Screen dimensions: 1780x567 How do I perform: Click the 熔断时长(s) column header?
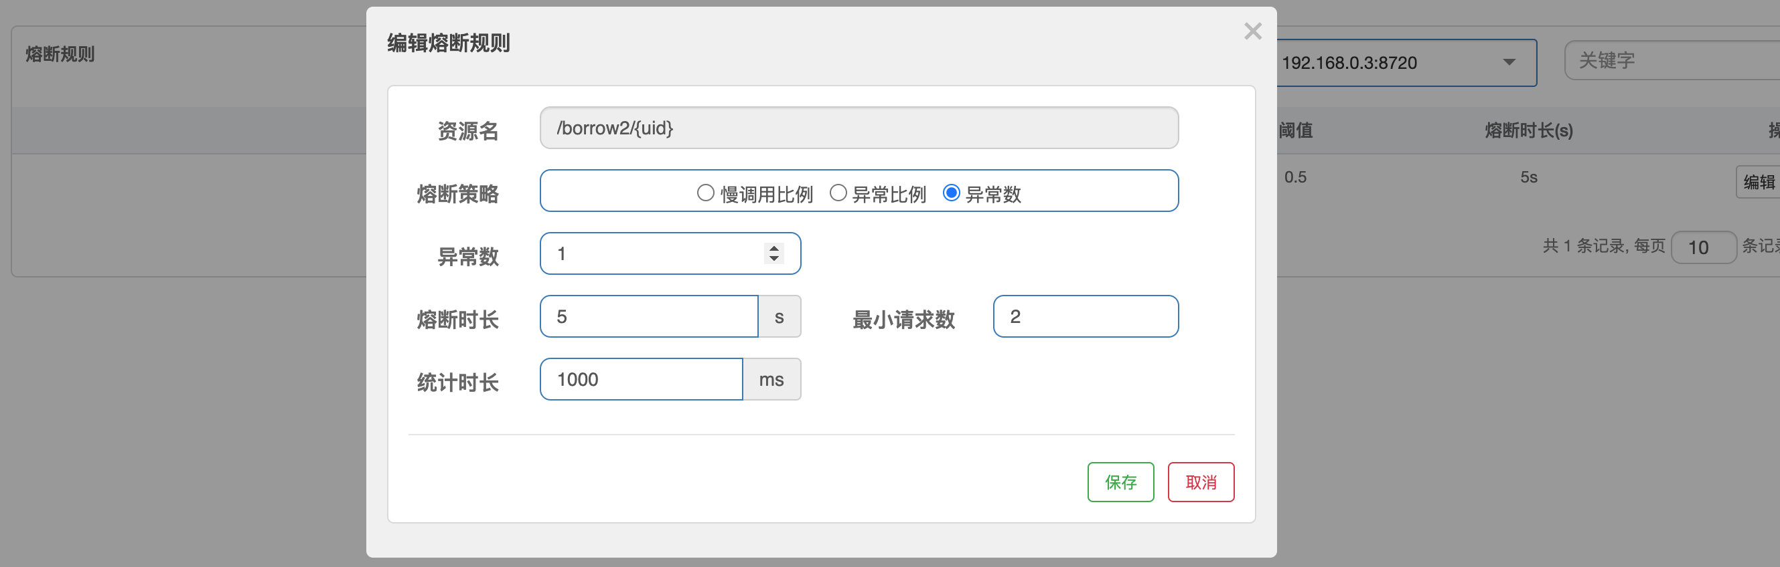pos(1528,130)
